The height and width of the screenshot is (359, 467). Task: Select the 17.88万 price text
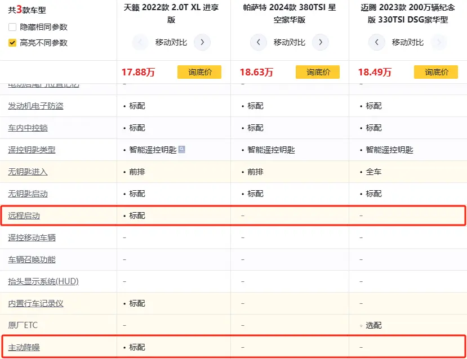(138, 72)
